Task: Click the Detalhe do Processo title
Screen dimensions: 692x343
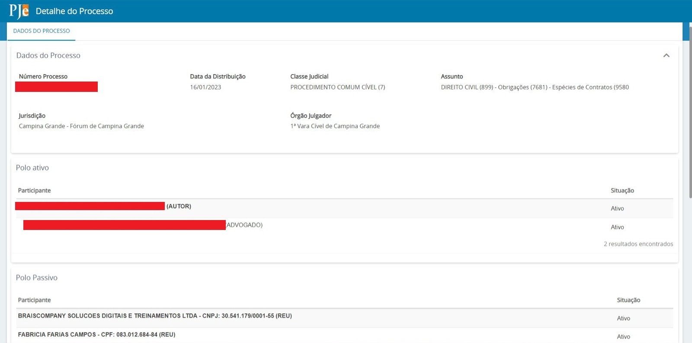Action: point(74,11)
